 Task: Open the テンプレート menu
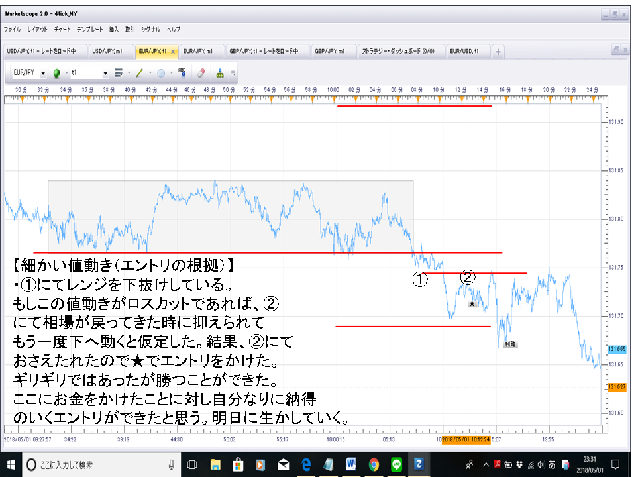click(x=89, y=30)
